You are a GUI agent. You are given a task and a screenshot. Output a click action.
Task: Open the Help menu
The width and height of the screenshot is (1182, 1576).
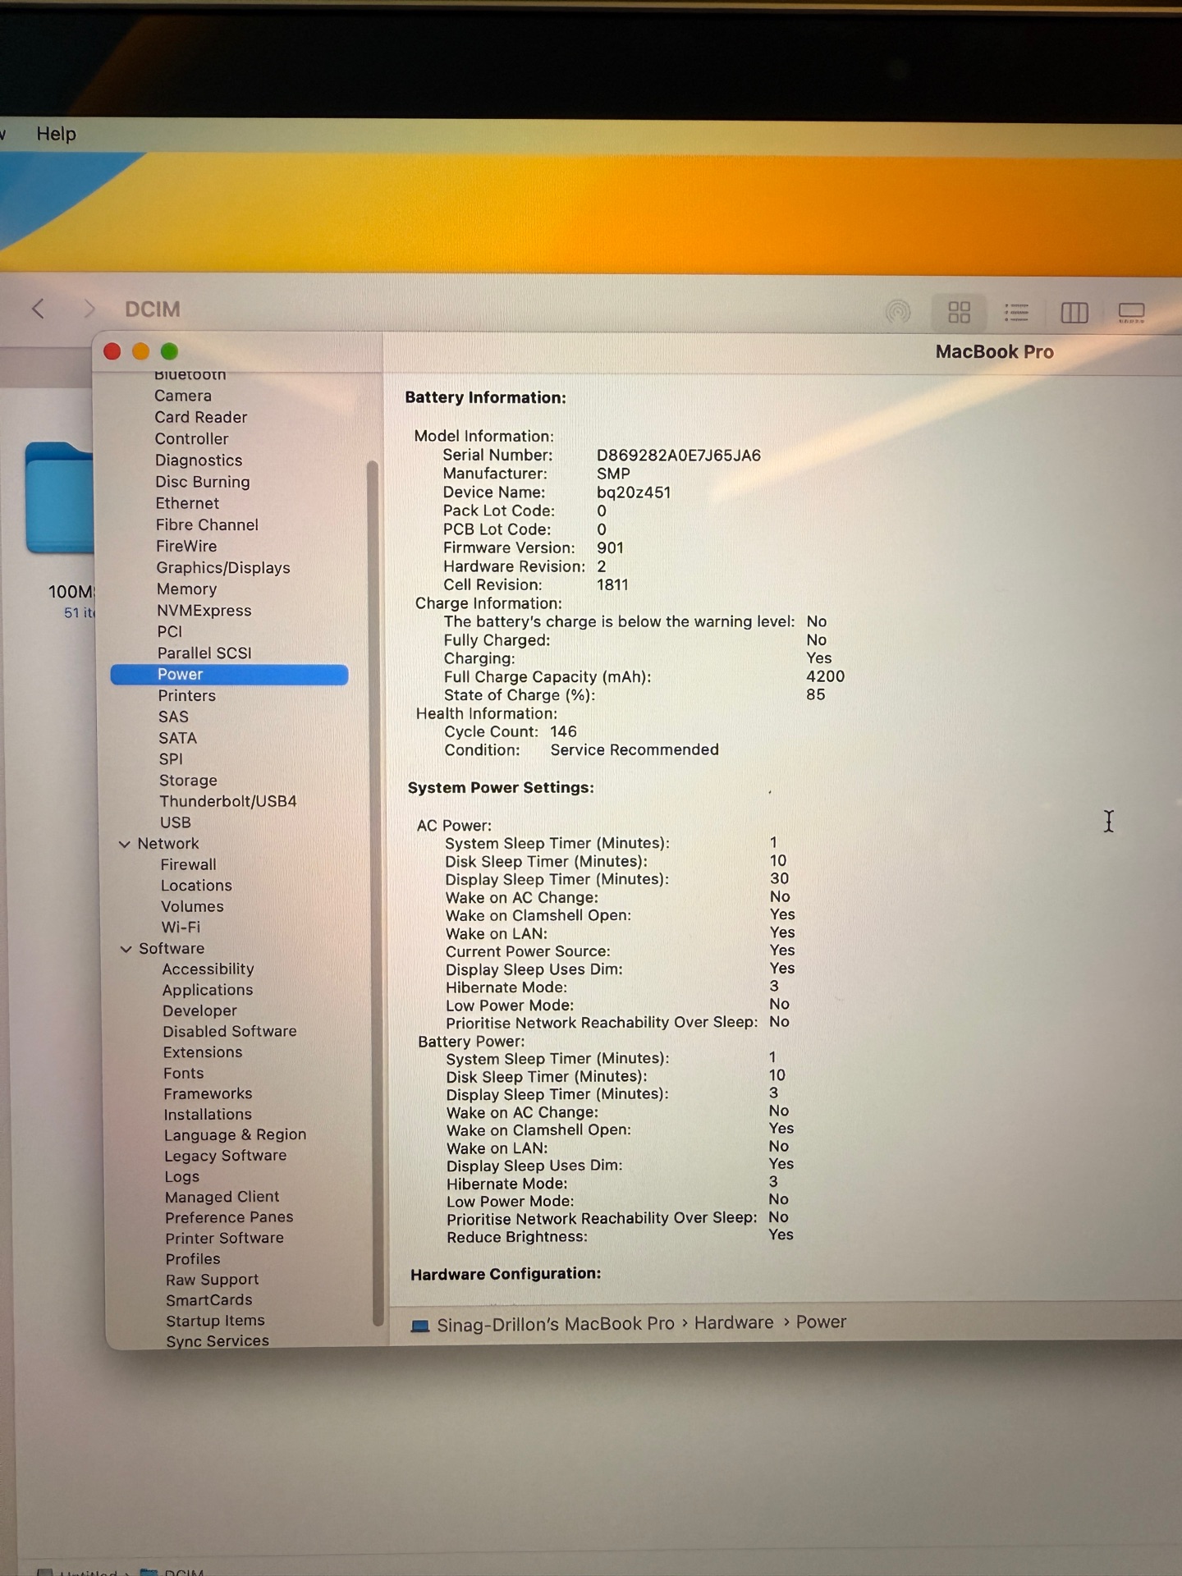(x=56, y=134)
